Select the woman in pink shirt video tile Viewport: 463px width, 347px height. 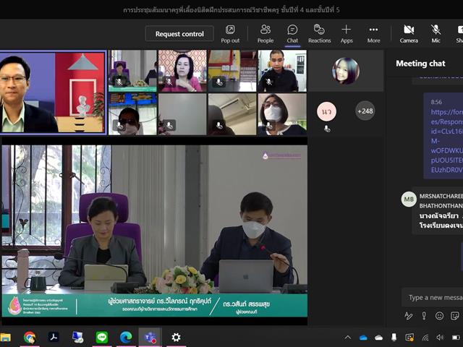pyautogui.click(x=182, y=71)
